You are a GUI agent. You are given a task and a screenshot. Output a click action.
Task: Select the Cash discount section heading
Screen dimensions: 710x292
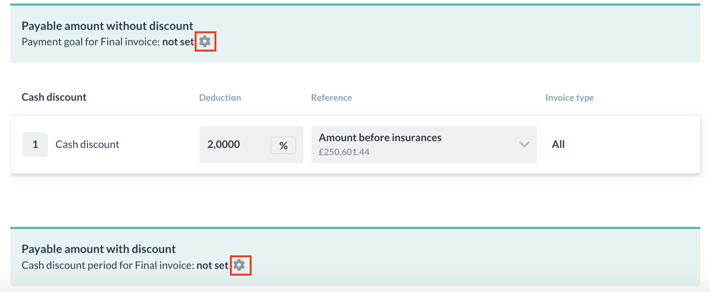coord(54,97)
